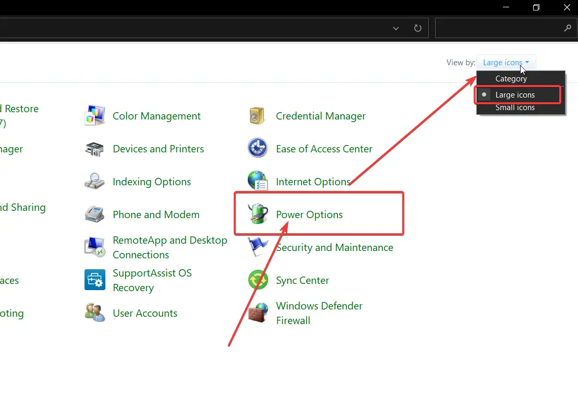The height and width of the screenshot is (407, 578).
Task: Click the SupportAssist OS Recovery icon
Action: pyautogui.click(x=95, y=280)
